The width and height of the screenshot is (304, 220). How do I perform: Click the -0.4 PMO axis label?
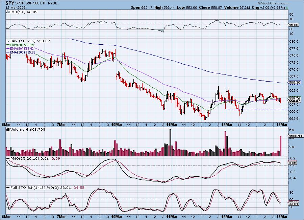click(x=293, y=178)
